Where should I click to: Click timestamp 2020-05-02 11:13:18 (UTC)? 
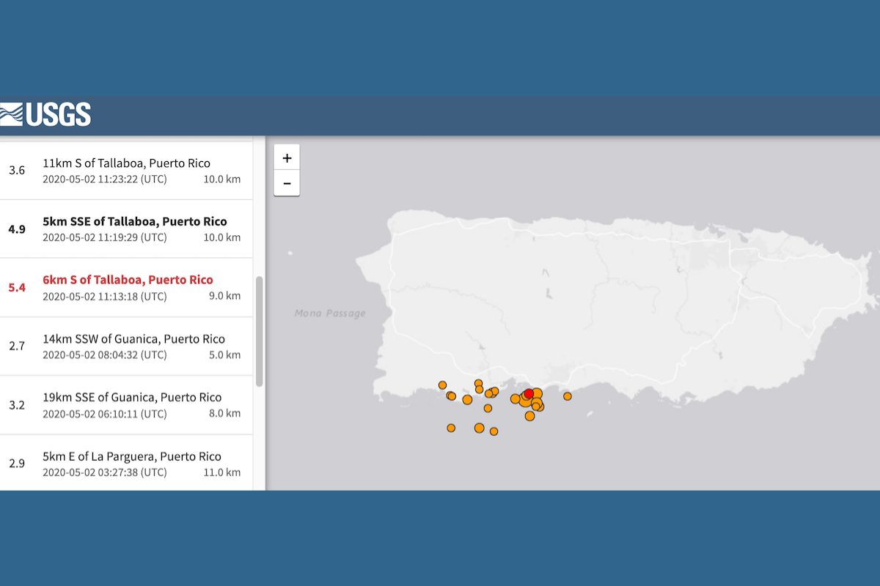[105, 296]
